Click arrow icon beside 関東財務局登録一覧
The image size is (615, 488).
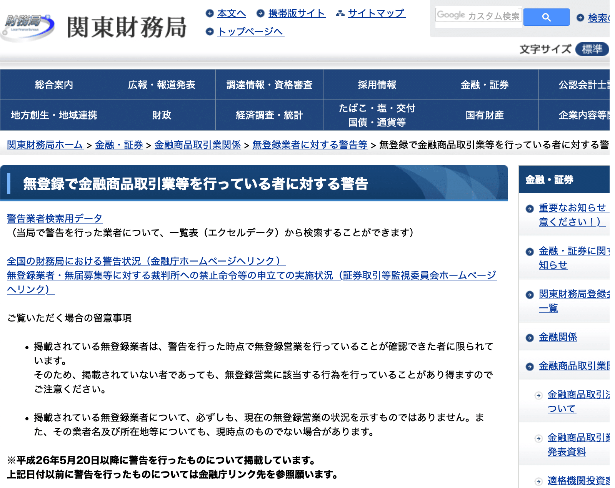point(530,295)
